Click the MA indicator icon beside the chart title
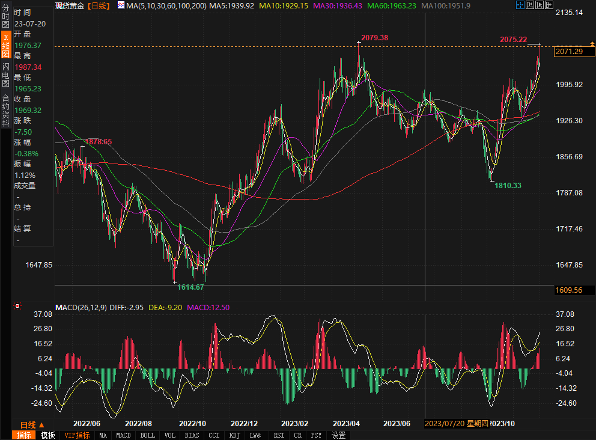Image resolution: width=596 pixels, height=440 pixels. [121, 5]
